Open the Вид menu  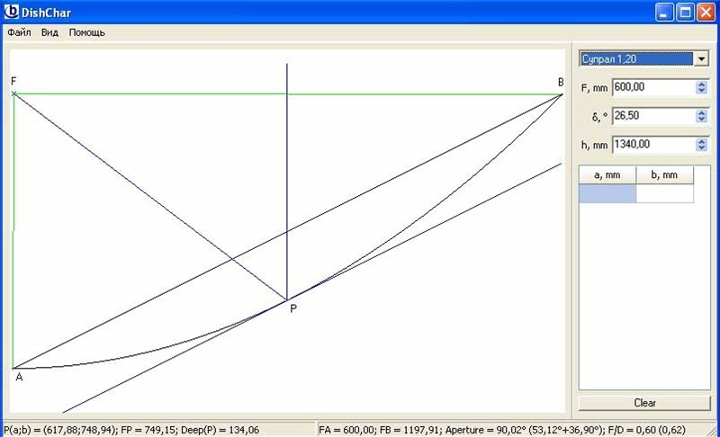[x=49, y=32]
